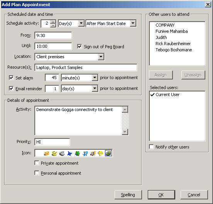The width and height of the screenshot is (213, 204).
Task: Increase schedule activity spinner value
Action: [x=53, y=22]
